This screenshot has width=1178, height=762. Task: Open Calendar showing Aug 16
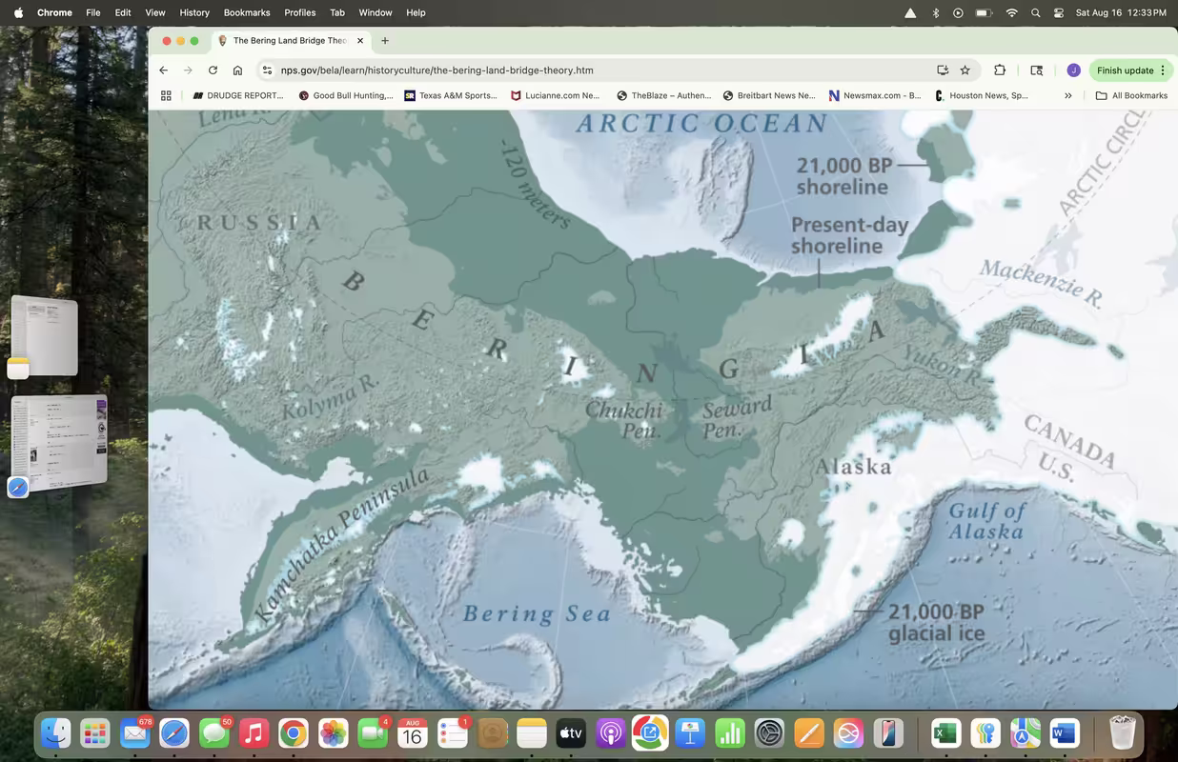(412, 733)
